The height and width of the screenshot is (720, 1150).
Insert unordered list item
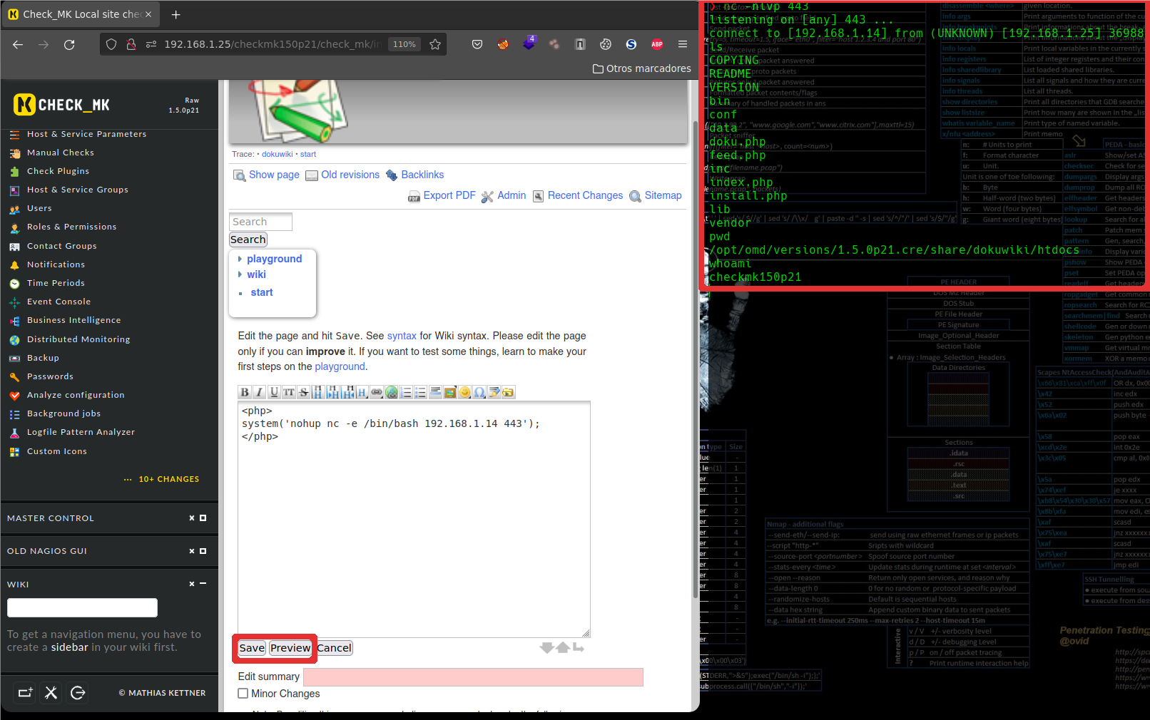coord(420,392)
